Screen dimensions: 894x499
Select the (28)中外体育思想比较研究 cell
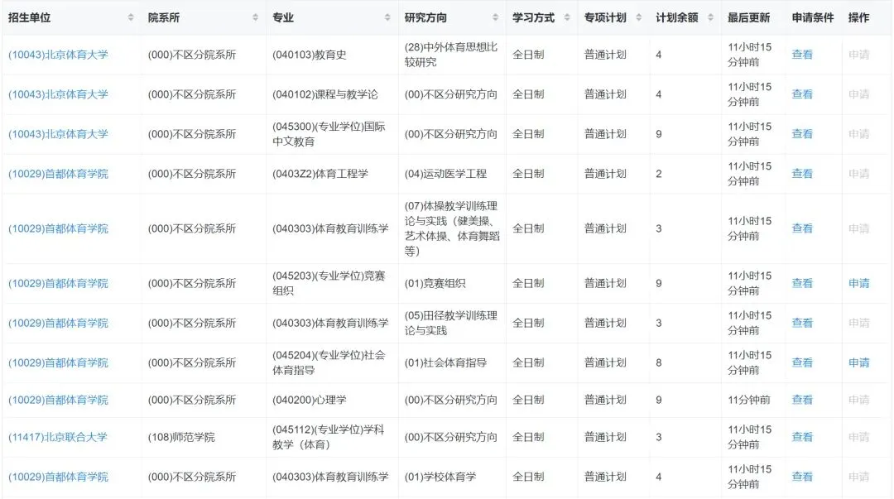451,55
